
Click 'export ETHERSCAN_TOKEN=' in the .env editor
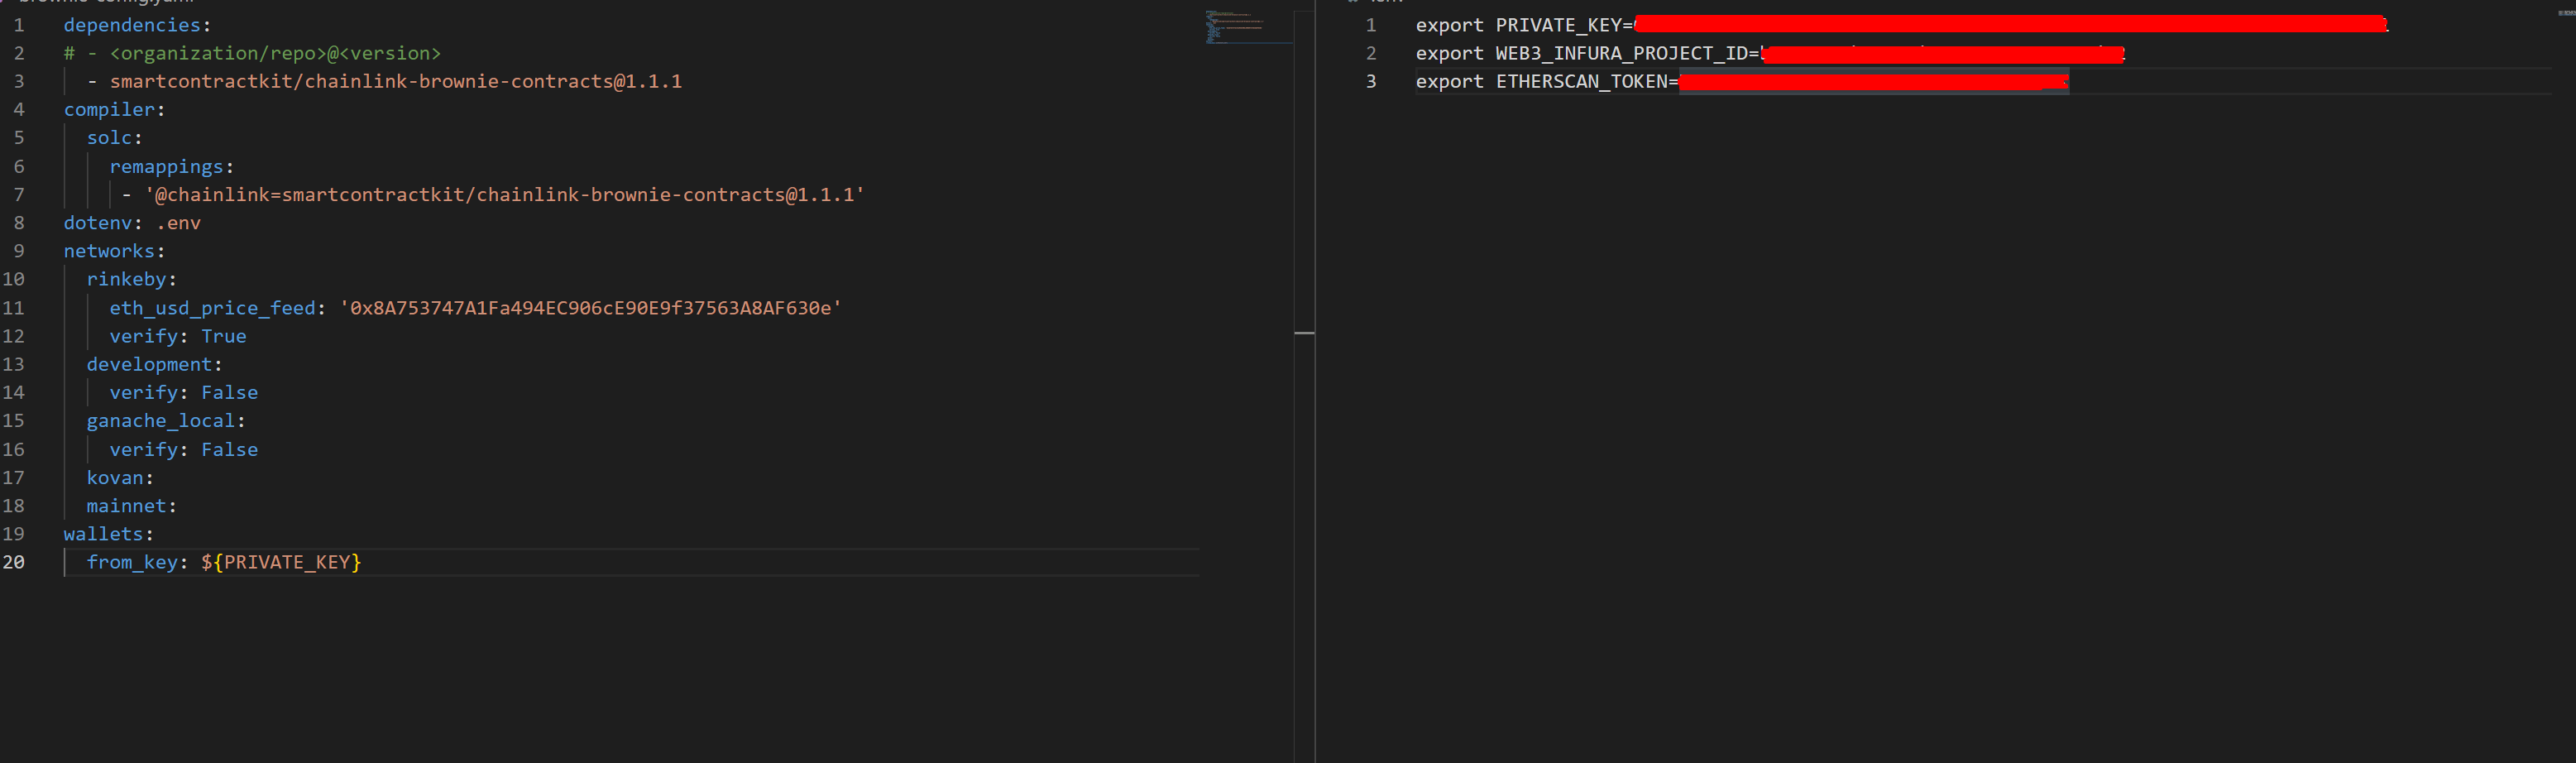pos(1547,81)
